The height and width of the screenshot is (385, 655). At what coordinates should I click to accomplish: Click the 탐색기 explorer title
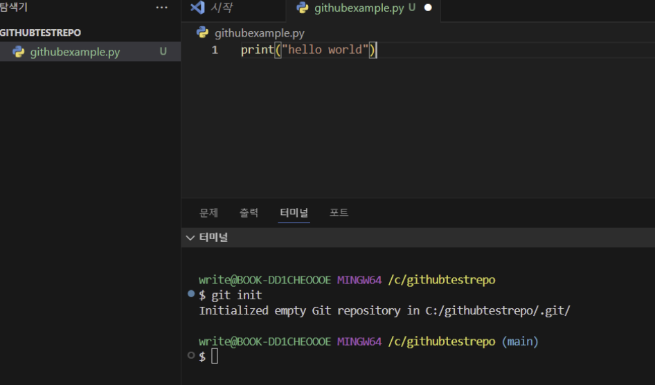(x=14, y=7)
